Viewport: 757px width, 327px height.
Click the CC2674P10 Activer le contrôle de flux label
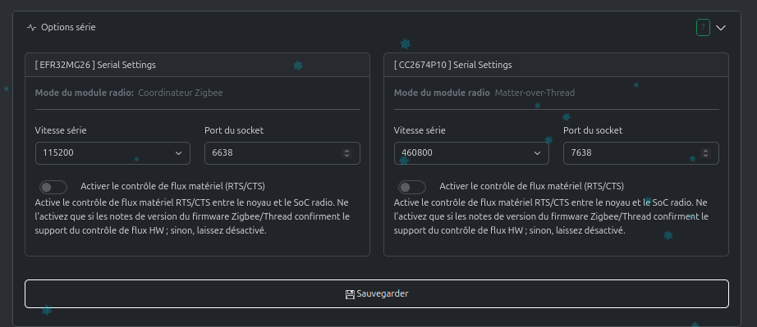531,186
